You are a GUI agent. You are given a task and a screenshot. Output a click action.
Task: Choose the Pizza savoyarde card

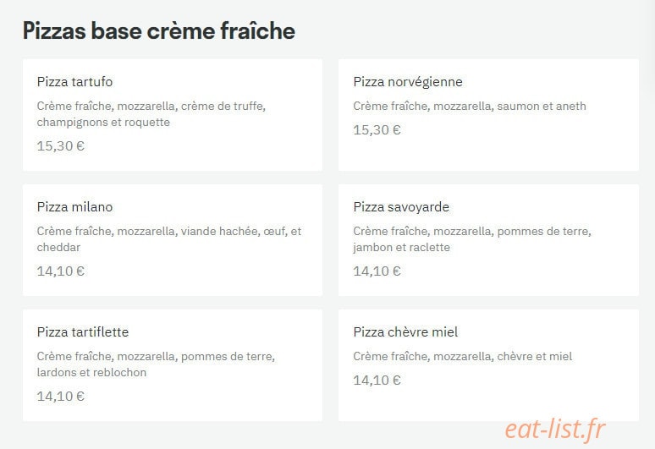tap(488, 240)
